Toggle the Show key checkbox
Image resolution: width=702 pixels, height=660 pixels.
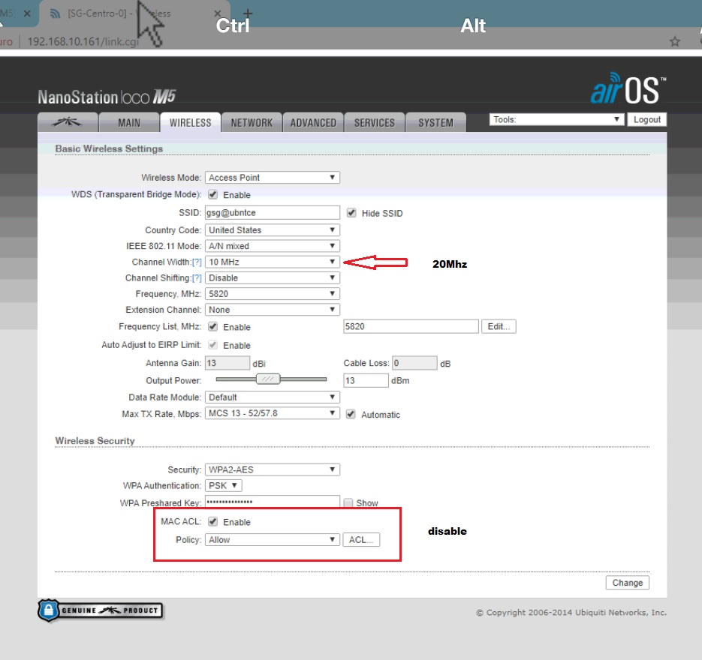pyautogui.click(x=348, y=502)
